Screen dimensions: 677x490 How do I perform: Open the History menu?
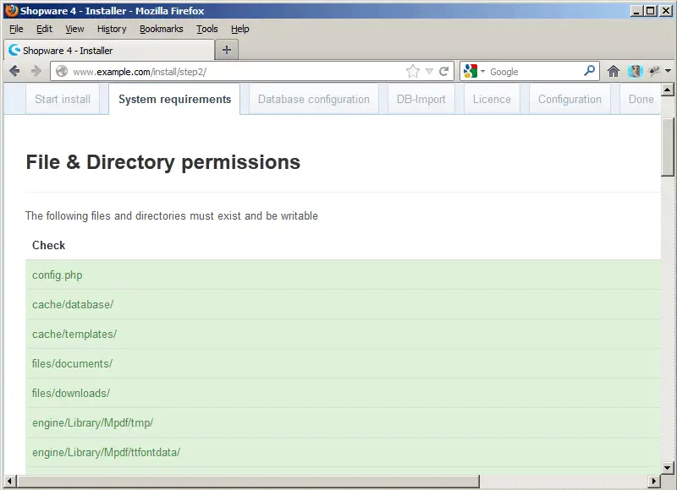click(x=112, y=29)
